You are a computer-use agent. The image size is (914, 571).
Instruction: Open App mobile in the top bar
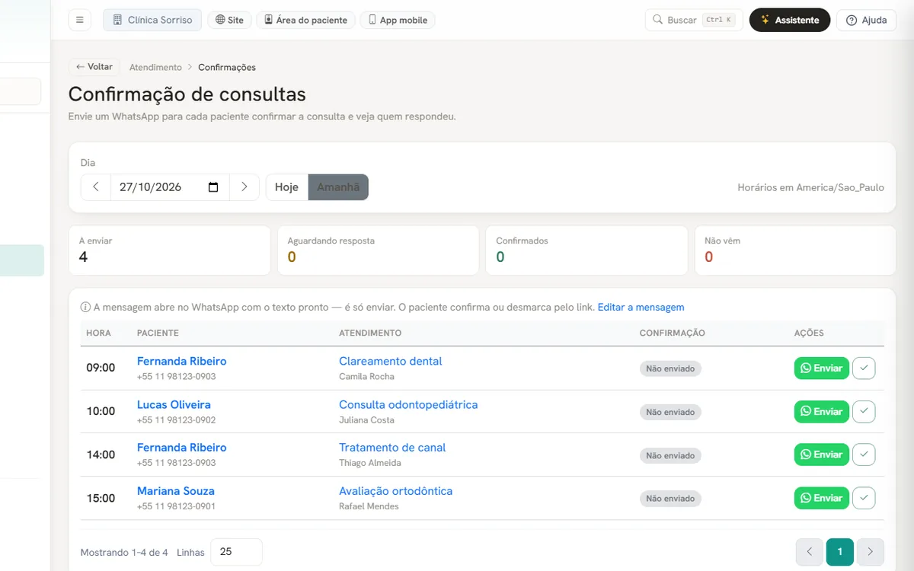(397, 20)
